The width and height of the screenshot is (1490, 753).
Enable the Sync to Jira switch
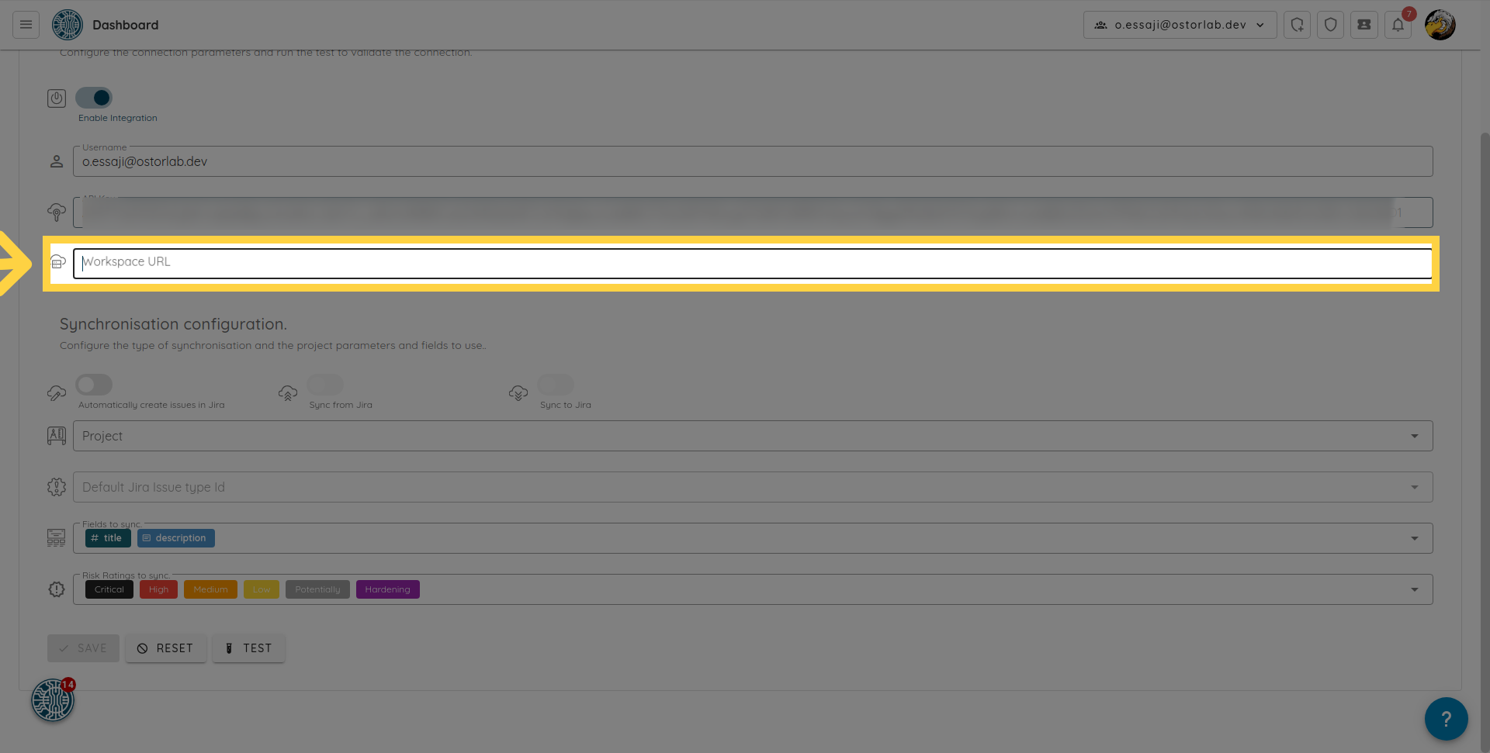pos(556,385)
